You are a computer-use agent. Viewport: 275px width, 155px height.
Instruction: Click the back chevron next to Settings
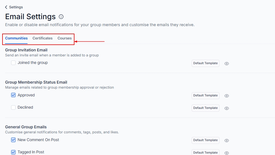pyautogui.click(x=6, y=7)
